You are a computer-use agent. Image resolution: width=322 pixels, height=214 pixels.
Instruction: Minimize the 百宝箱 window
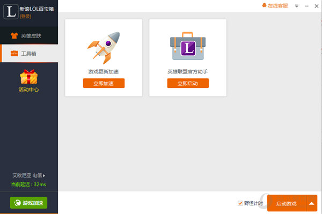(x=306, y=6)
